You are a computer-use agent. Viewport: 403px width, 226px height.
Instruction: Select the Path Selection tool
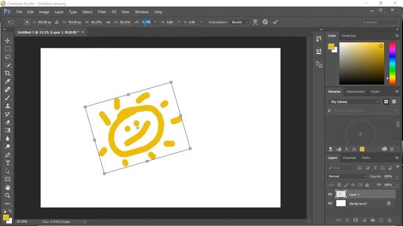(8, 171)
